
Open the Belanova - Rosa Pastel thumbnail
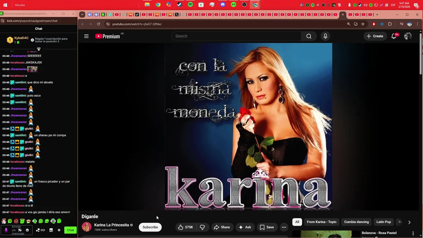pos(326,234)
